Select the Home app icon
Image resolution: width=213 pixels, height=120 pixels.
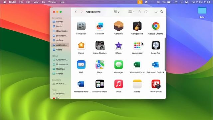click(81, 45)
